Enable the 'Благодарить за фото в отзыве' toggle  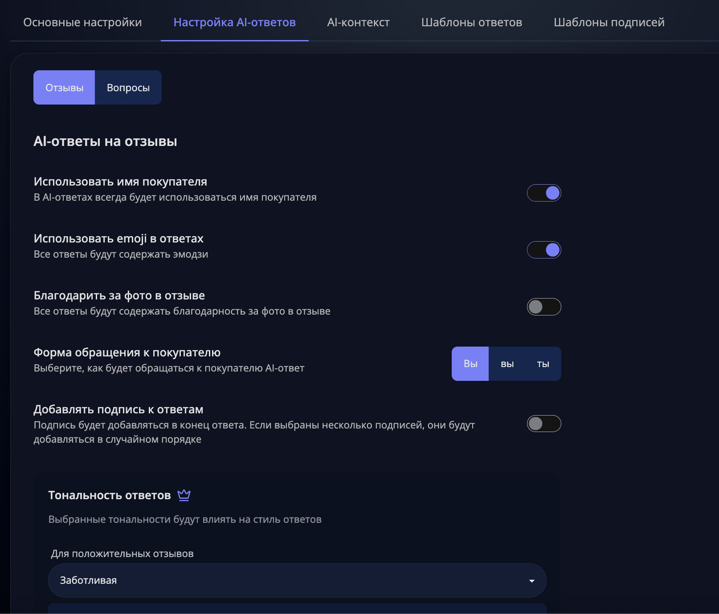coord(544,307)
